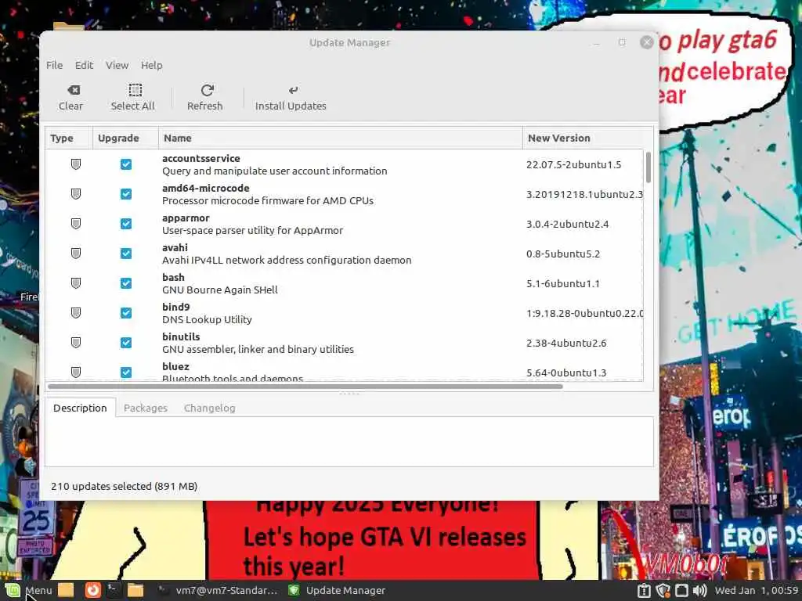Click the shield type icon for amd64-microcode
The width and height of the screenshot is (802, 601).
pyautogui.click(x=76, y=194)
